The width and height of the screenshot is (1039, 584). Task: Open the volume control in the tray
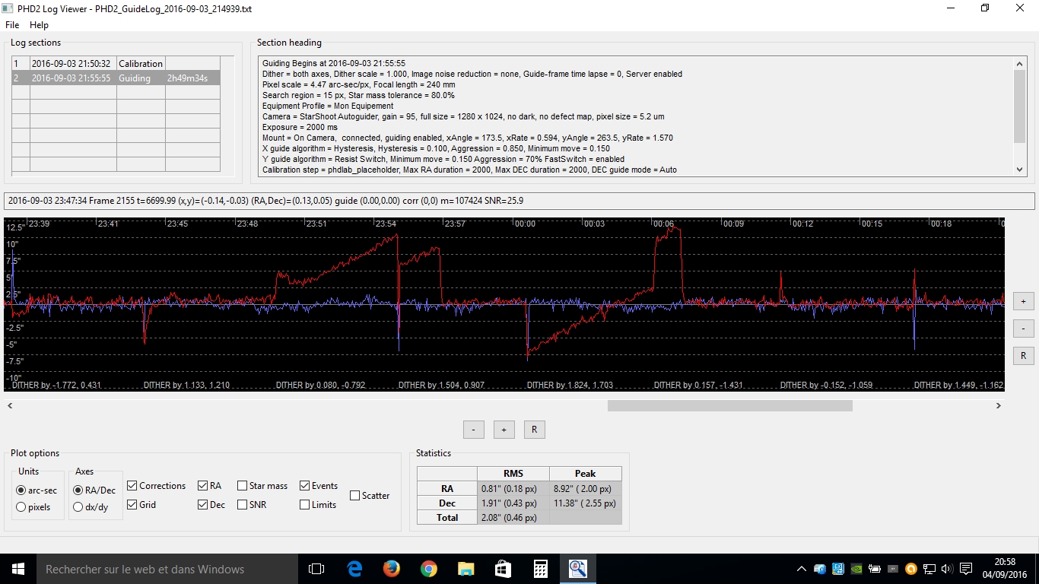(x=947, y=569)
